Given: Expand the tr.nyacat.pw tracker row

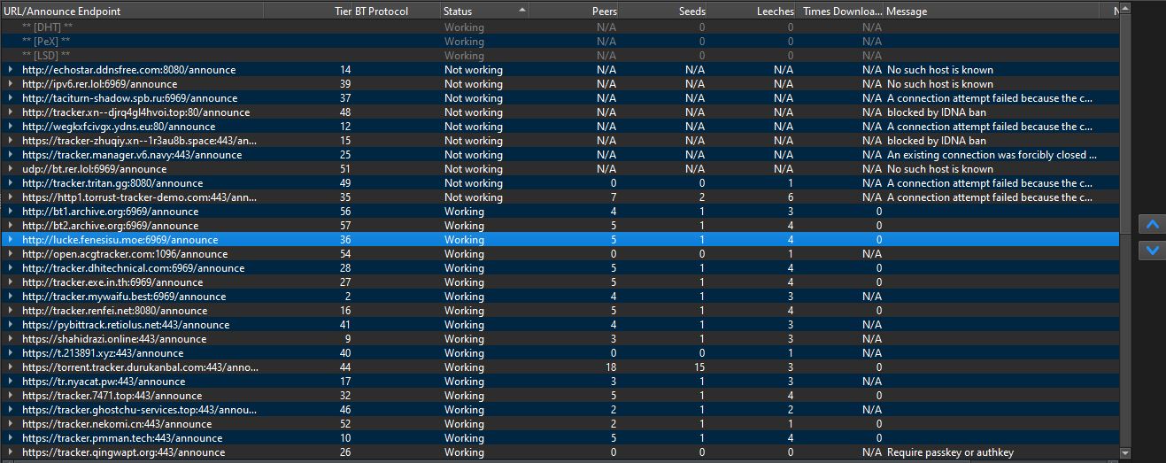Looking at the screenshot, I should [11, 382].
